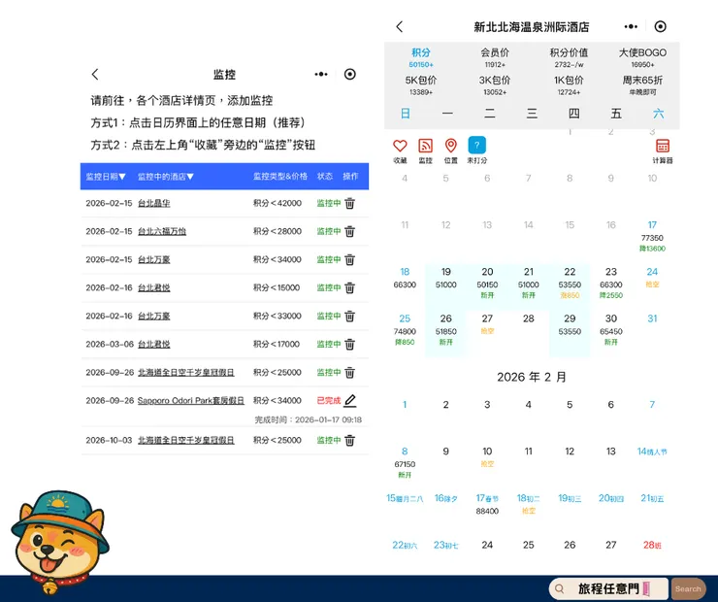Viewport: 718px width, 602px height.
Task: Click the 旅程任意門 search field
Action: coord(608,588)
